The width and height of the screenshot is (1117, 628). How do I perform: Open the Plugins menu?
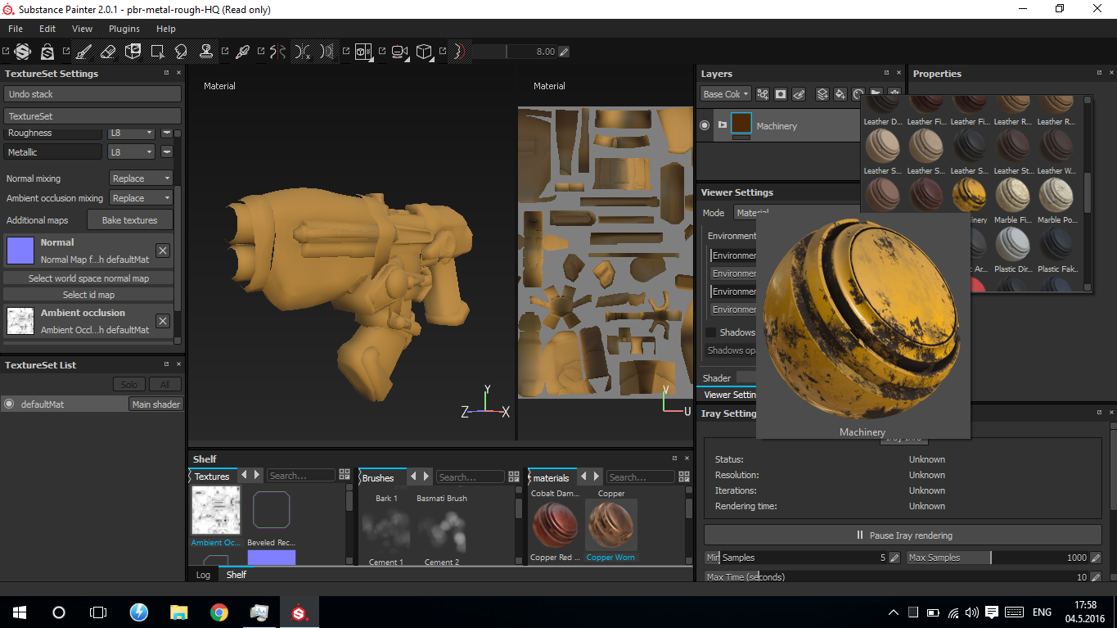124,29
